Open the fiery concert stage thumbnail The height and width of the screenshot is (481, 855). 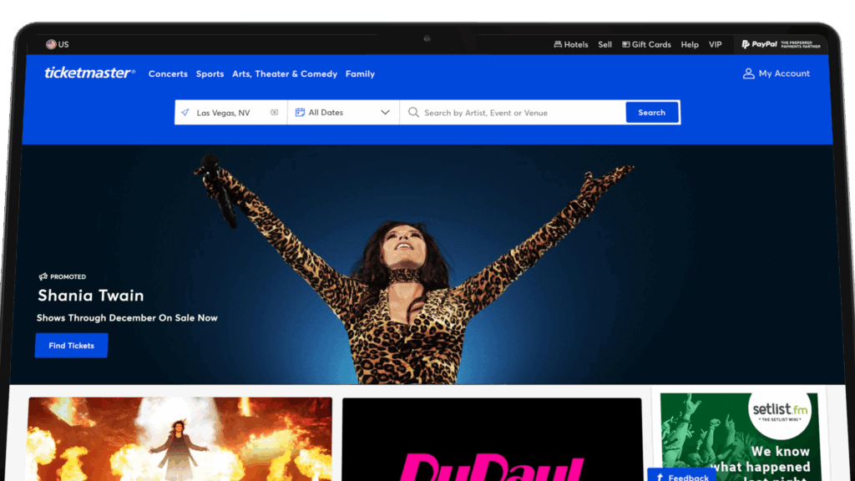click(x=180, y=439)
